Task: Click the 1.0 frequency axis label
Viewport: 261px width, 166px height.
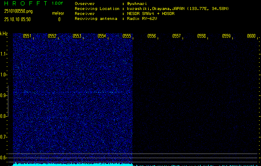Action: 3,75
